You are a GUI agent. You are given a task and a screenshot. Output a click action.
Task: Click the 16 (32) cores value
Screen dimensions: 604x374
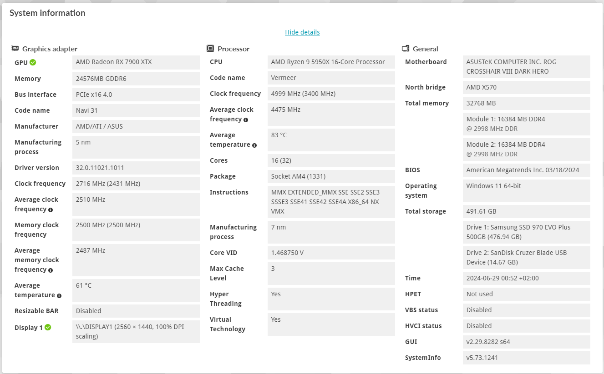(331, 160)
